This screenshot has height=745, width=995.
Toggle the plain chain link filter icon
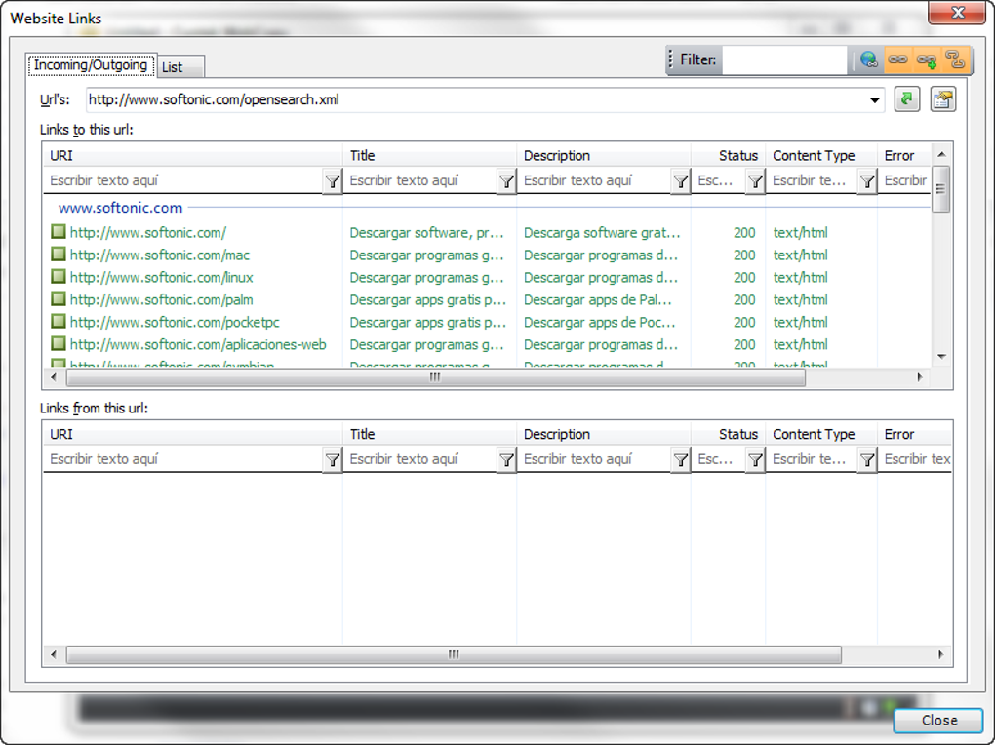click(897, 59)
